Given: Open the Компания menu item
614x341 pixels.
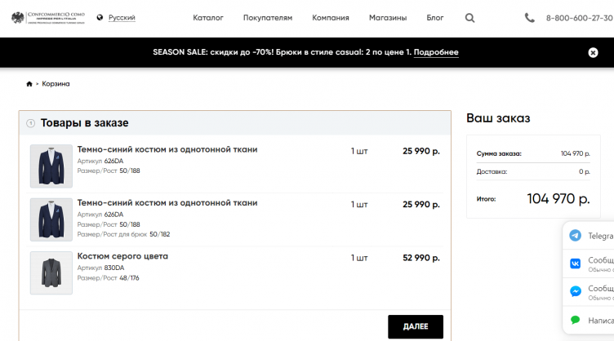Looking at the screenshot, I should point(331,18).
